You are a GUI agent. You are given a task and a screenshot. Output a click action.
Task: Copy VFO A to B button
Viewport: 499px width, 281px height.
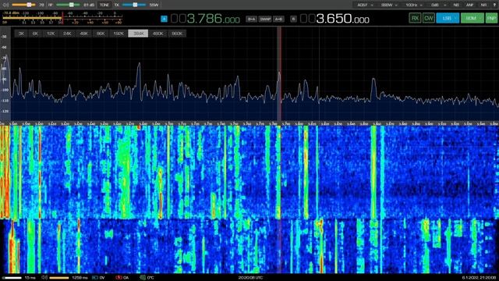[278, 19]
